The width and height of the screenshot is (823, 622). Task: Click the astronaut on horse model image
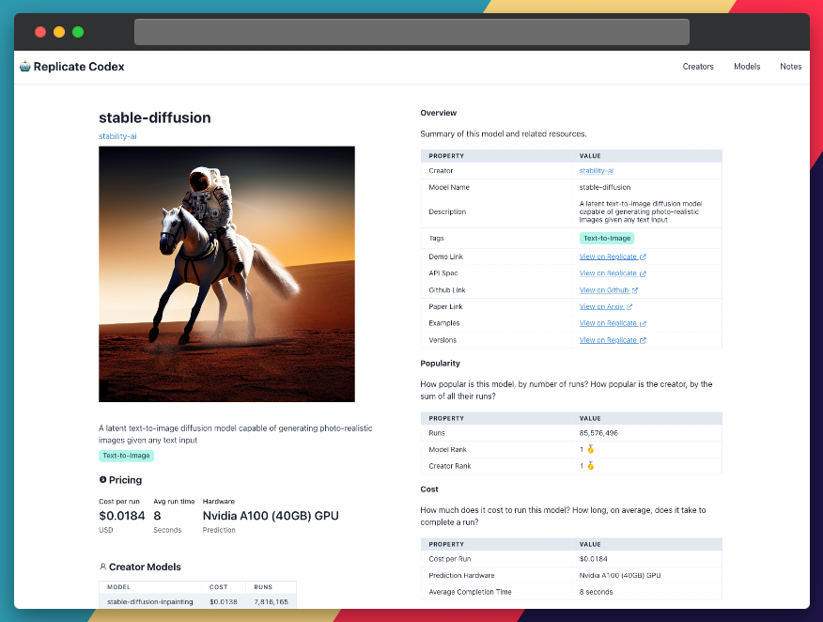click(226, 274)
